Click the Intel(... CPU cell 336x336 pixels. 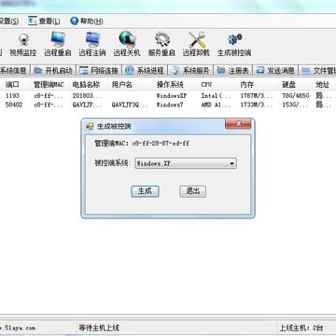(x=216, y=96)
